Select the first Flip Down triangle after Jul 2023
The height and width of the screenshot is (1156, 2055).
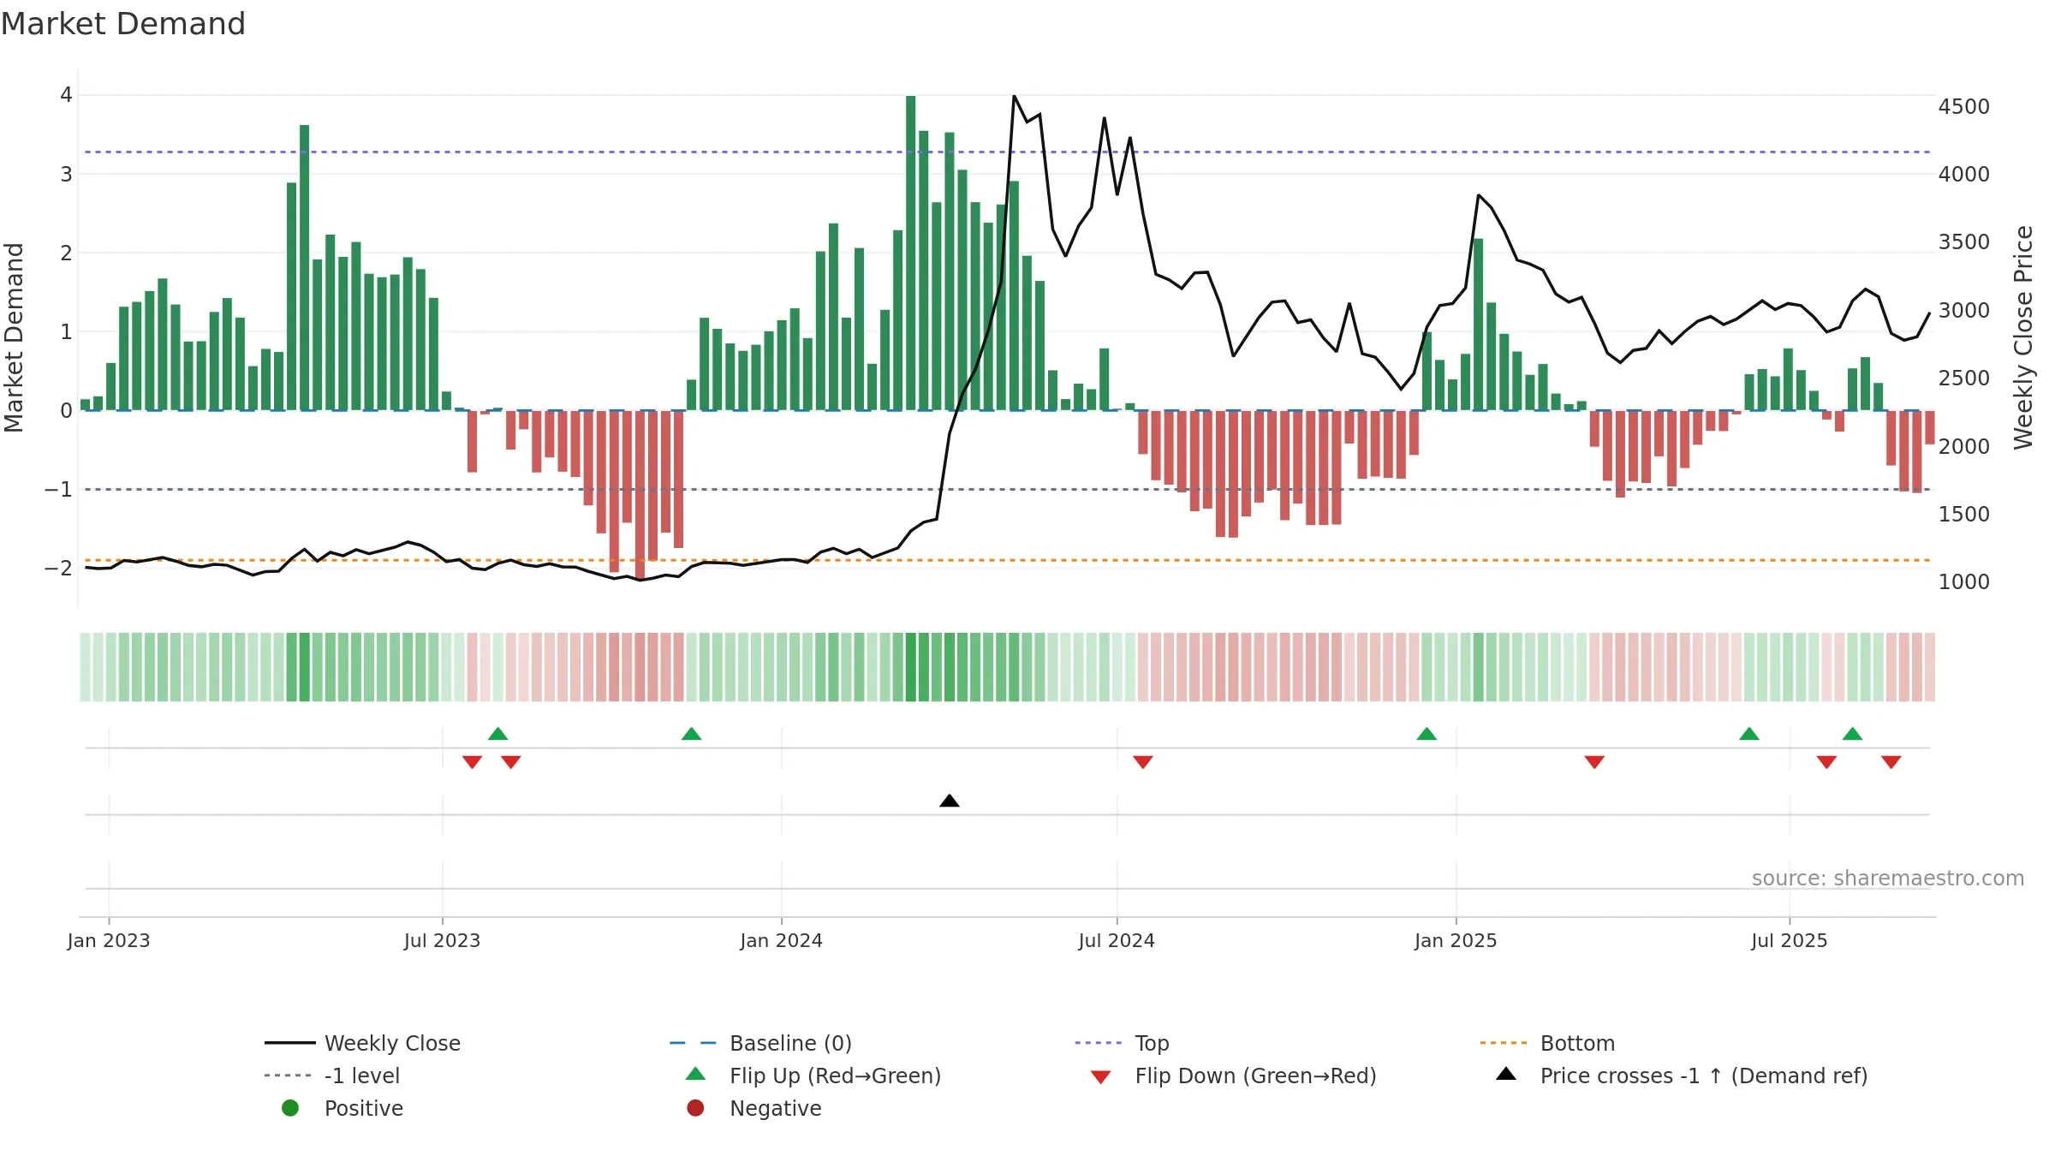tap(472, 762)
